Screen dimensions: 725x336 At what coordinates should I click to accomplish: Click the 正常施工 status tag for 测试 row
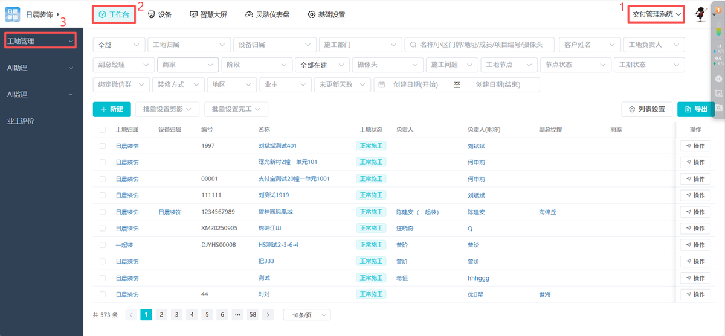pos(372,278)
